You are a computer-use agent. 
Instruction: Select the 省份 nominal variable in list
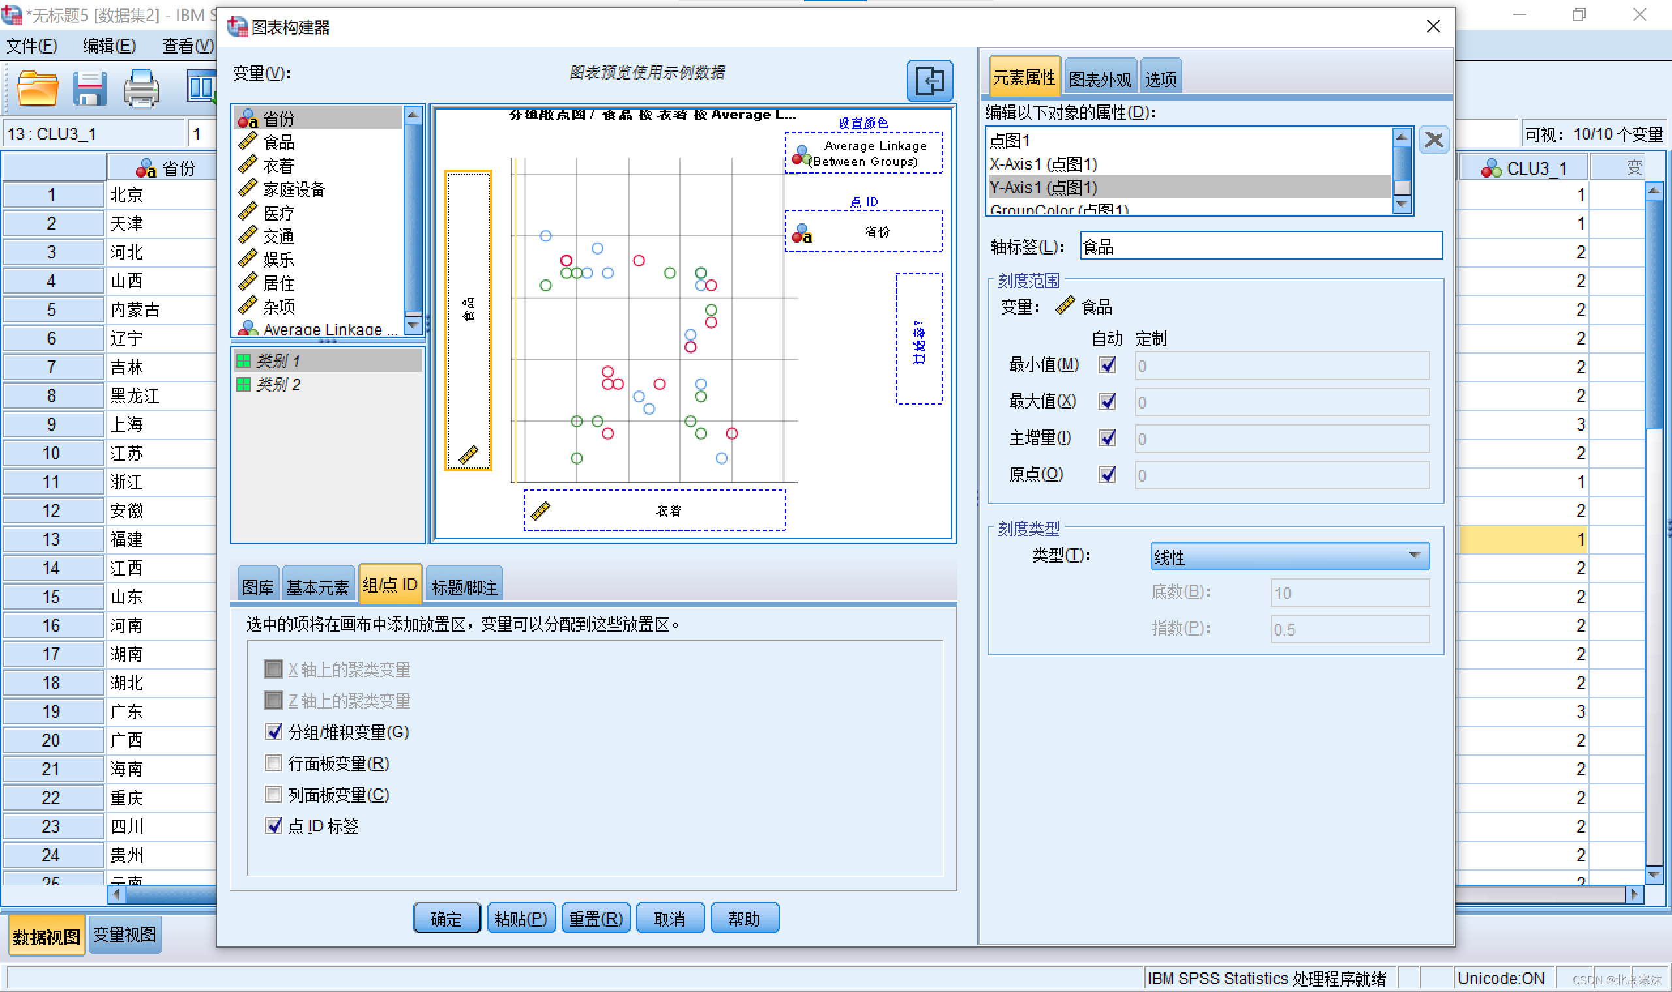[x=319, y=118]
